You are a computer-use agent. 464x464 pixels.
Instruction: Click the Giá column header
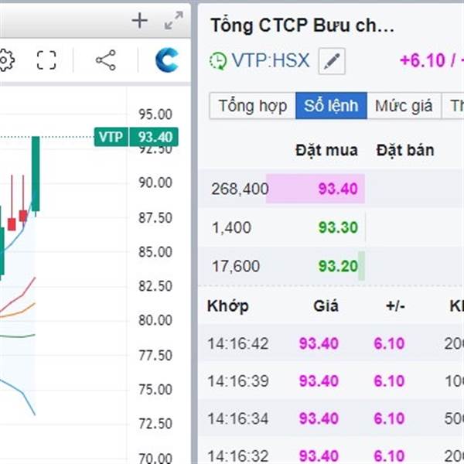[326, 305]
